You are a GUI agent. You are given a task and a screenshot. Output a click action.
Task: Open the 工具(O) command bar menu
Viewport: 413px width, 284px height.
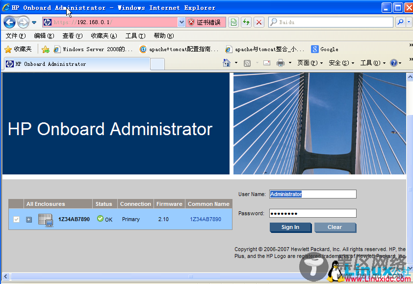click(373, 63)
